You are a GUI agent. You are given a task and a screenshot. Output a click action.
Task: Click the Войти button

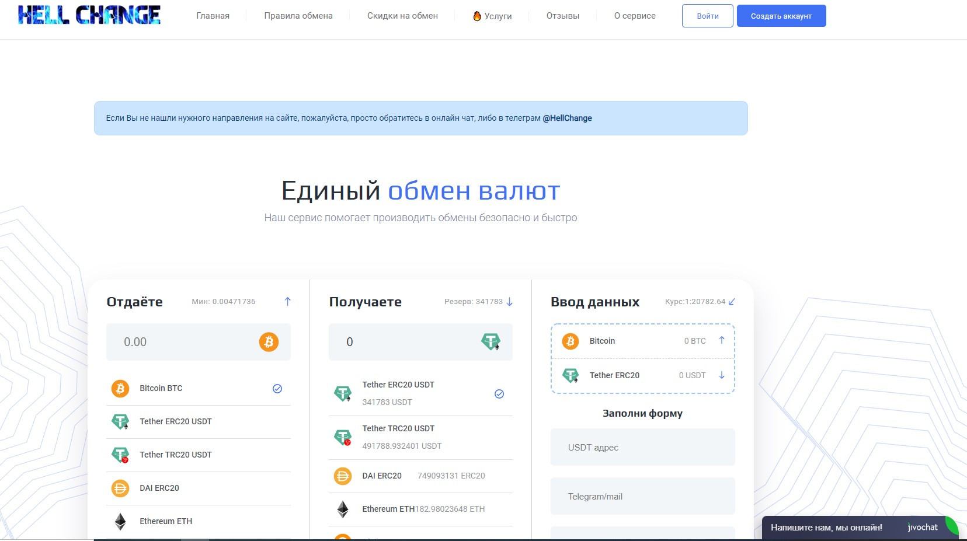point(708,16)
